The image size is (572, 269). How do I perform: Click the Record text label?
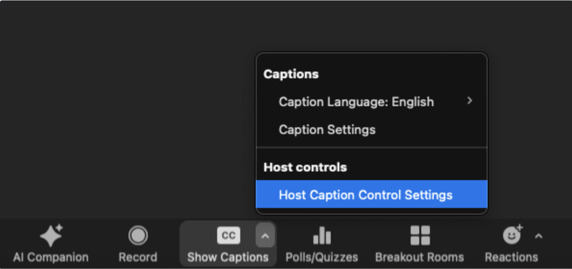pos(138,257)
